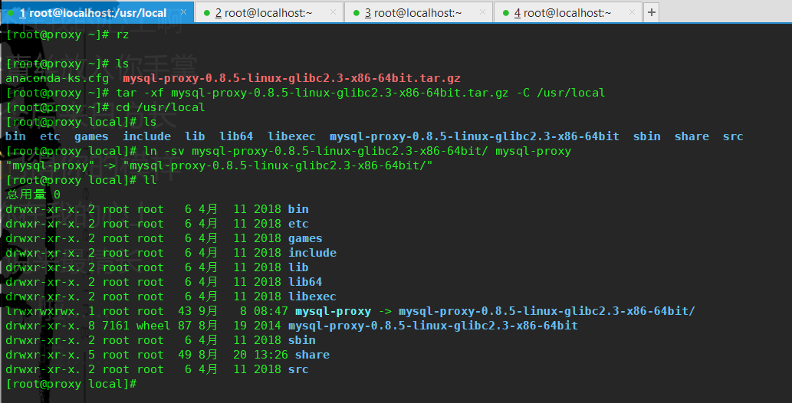Close session tab 2
Screen dimensions: 792x403
coord(333,12)
